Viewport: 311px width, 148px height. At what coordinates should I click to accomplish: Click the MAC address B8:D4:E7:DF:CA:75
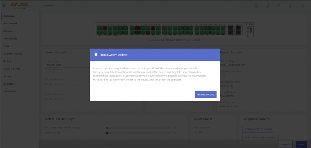click(x=229, y=106)
